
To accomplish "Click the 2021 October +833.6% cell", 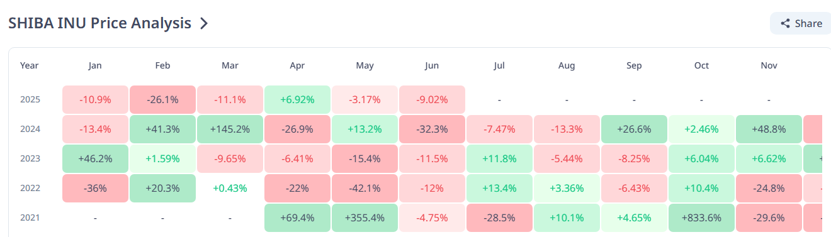I will click(702, 218).
